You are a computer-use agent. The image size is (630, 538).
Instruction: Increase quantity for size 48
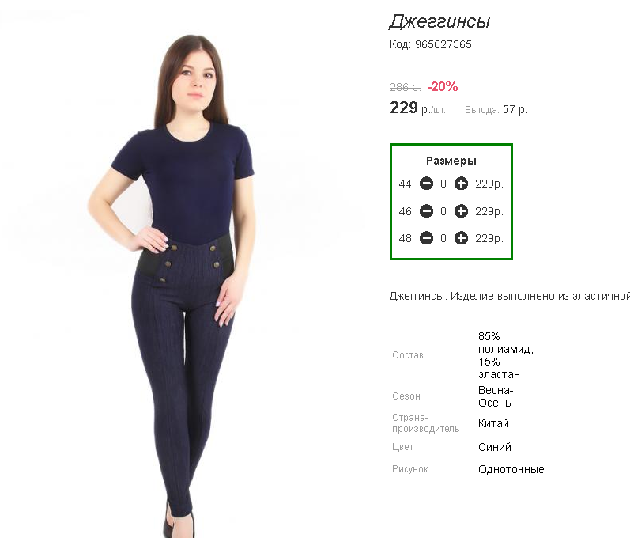[461, 238]
